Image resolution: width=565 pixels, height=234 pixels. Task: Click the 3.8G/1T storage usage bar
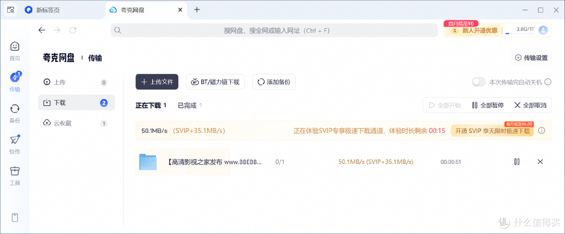coord(519,31)
